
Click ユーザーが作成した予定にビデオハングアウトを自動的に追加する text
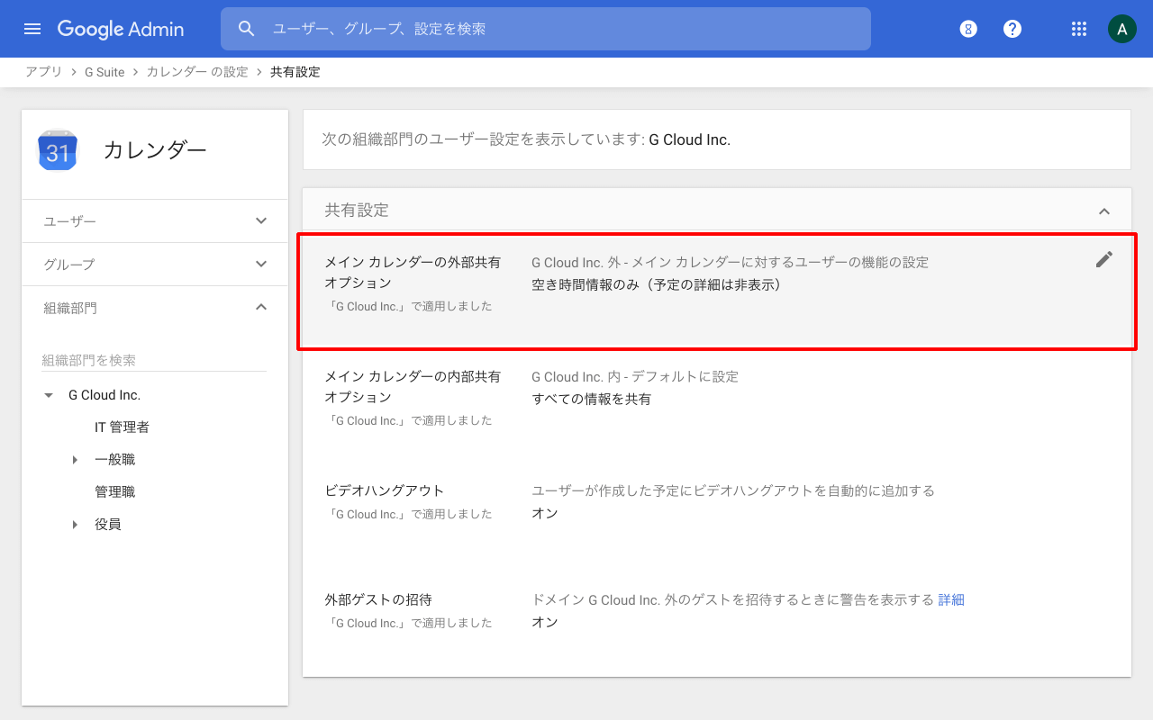[x=733, y=490]
